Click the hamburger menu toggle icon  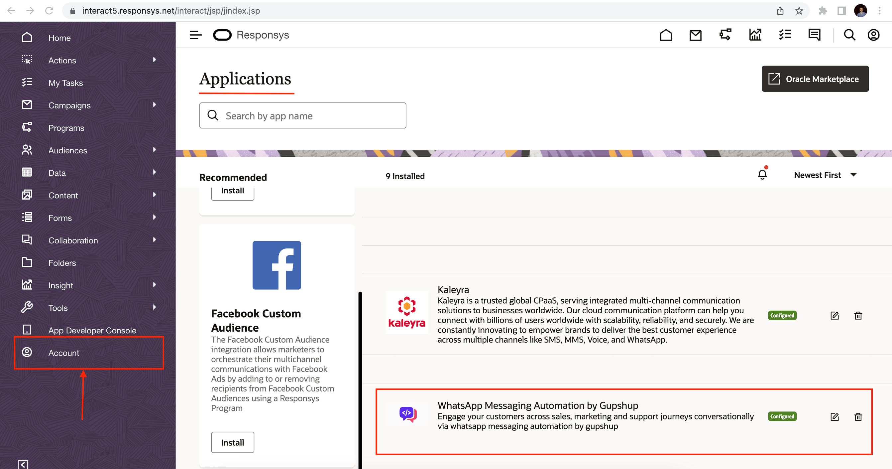(x=195, y=35)
